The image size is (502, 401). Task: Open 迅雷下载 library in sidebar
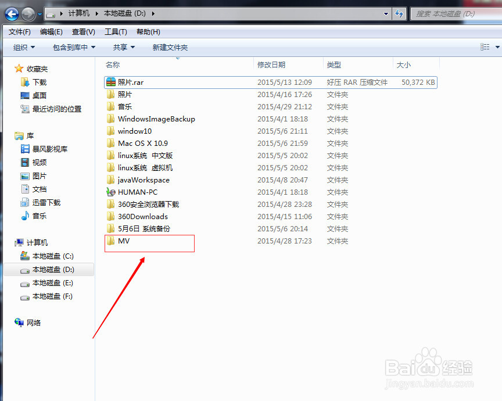(x=41, y=202)
